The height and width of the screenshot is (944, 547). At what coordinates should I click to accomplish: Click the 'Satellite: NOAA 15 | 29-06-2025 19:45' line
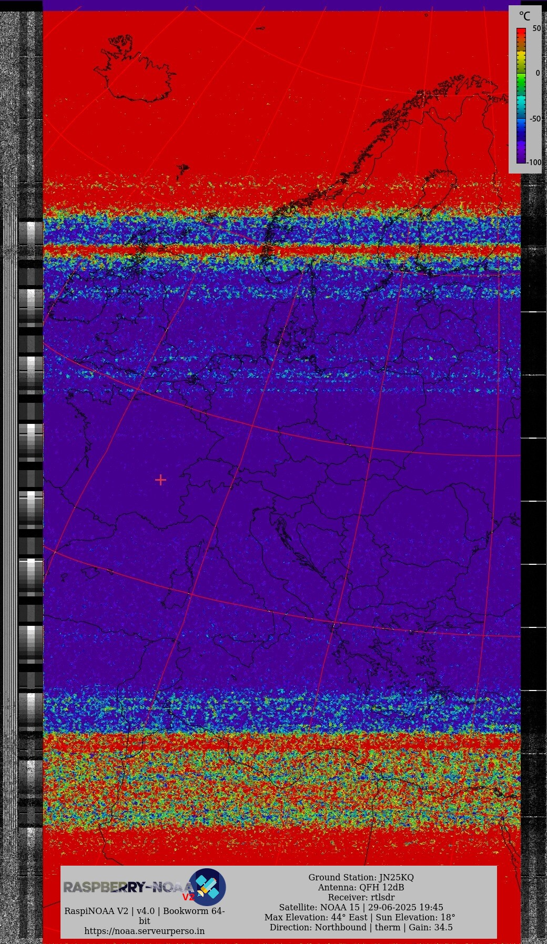[x=361, y=907]
